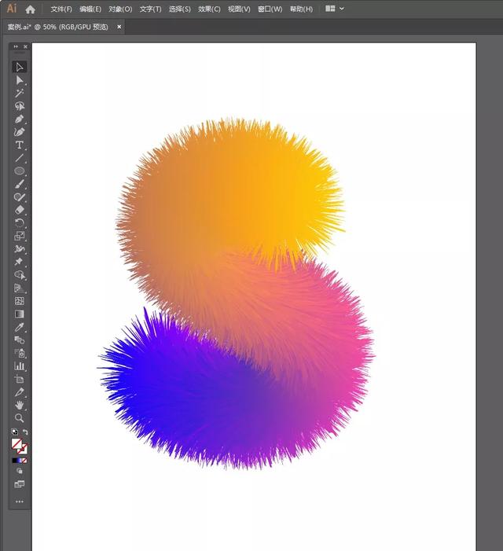This screenshot has height=551, width=503.
Task: Select the Eraser tool
Action: [20, 210]
